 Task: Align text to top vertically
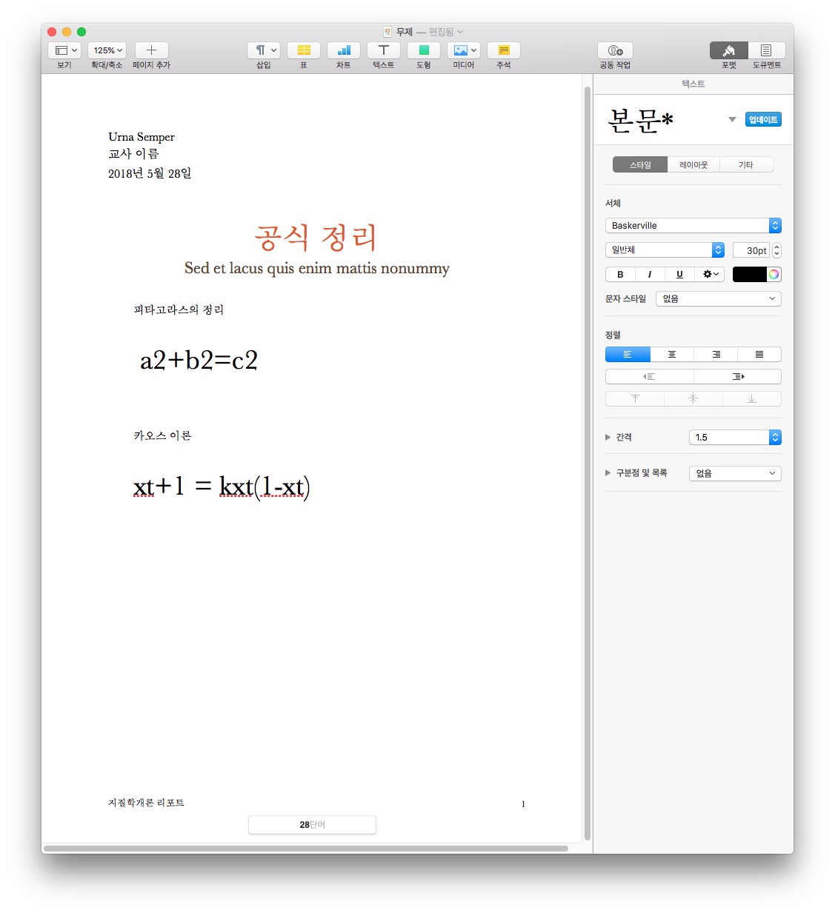635,398
